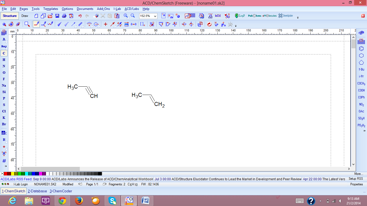Select nitrogen in the atom sidebar
Screen dimensions: 367x206
pos(4,66)
